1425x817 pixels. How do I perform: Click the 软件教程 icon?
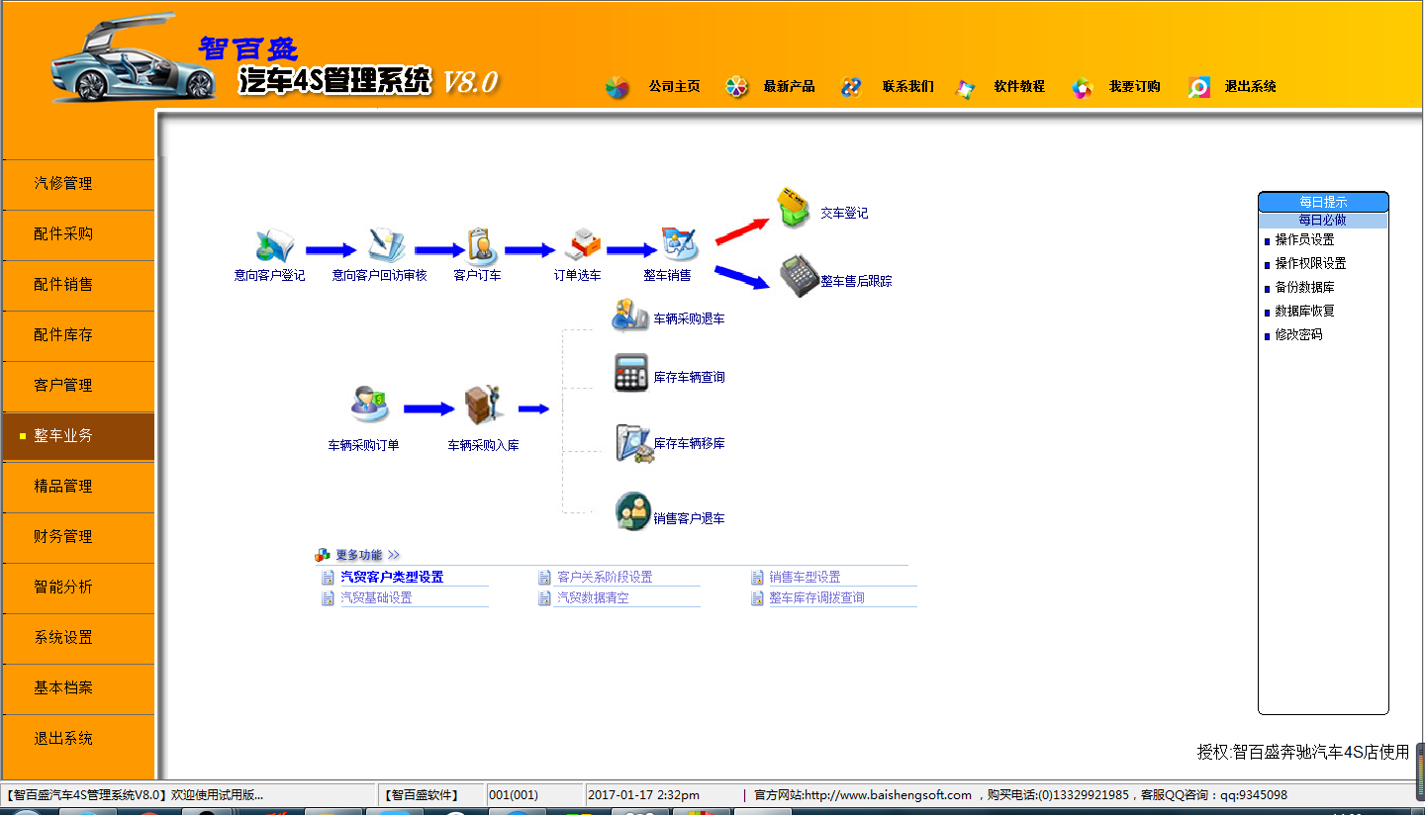(965, 88)
